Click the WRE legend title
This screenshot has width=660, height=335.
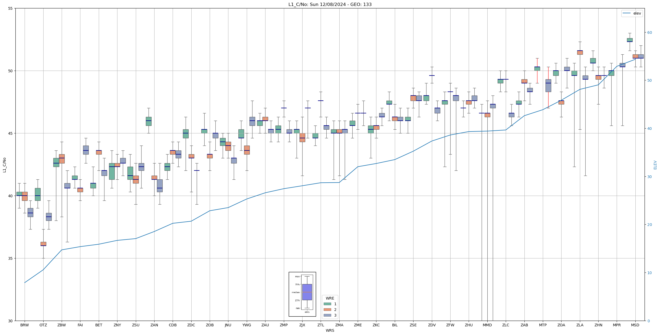point(330,298)
